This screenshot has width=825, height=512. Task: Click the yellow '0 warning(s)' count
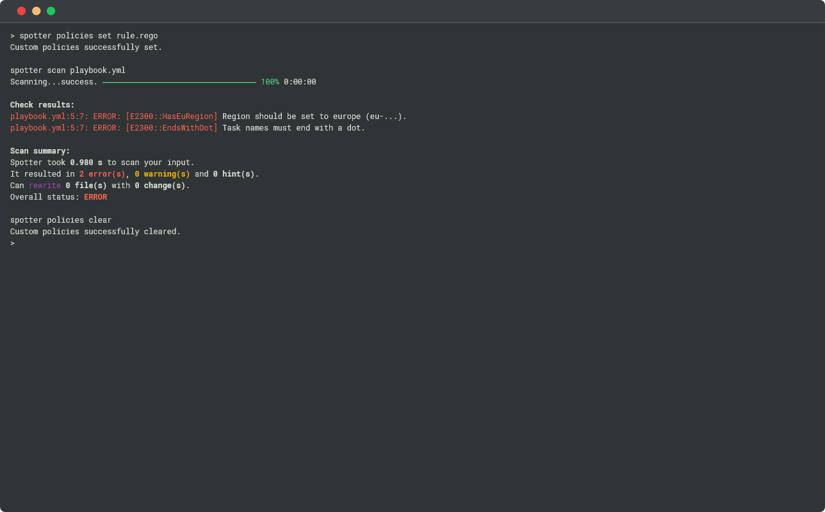tap(162, 174)
